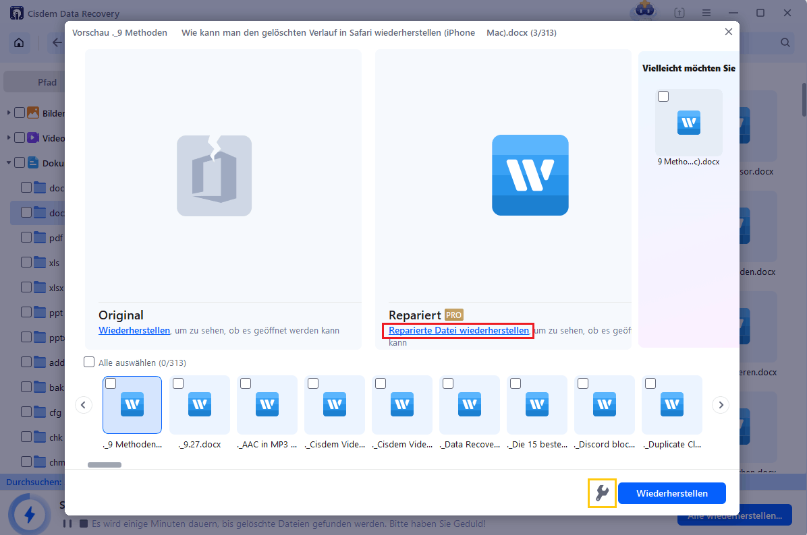Check the ._9.27.docx checkbox
Screen dimensions: 807x535
coord(178,383)
